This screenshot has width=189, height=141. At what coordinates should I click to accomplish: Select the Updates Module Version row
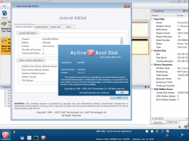(x=40, y=73)
